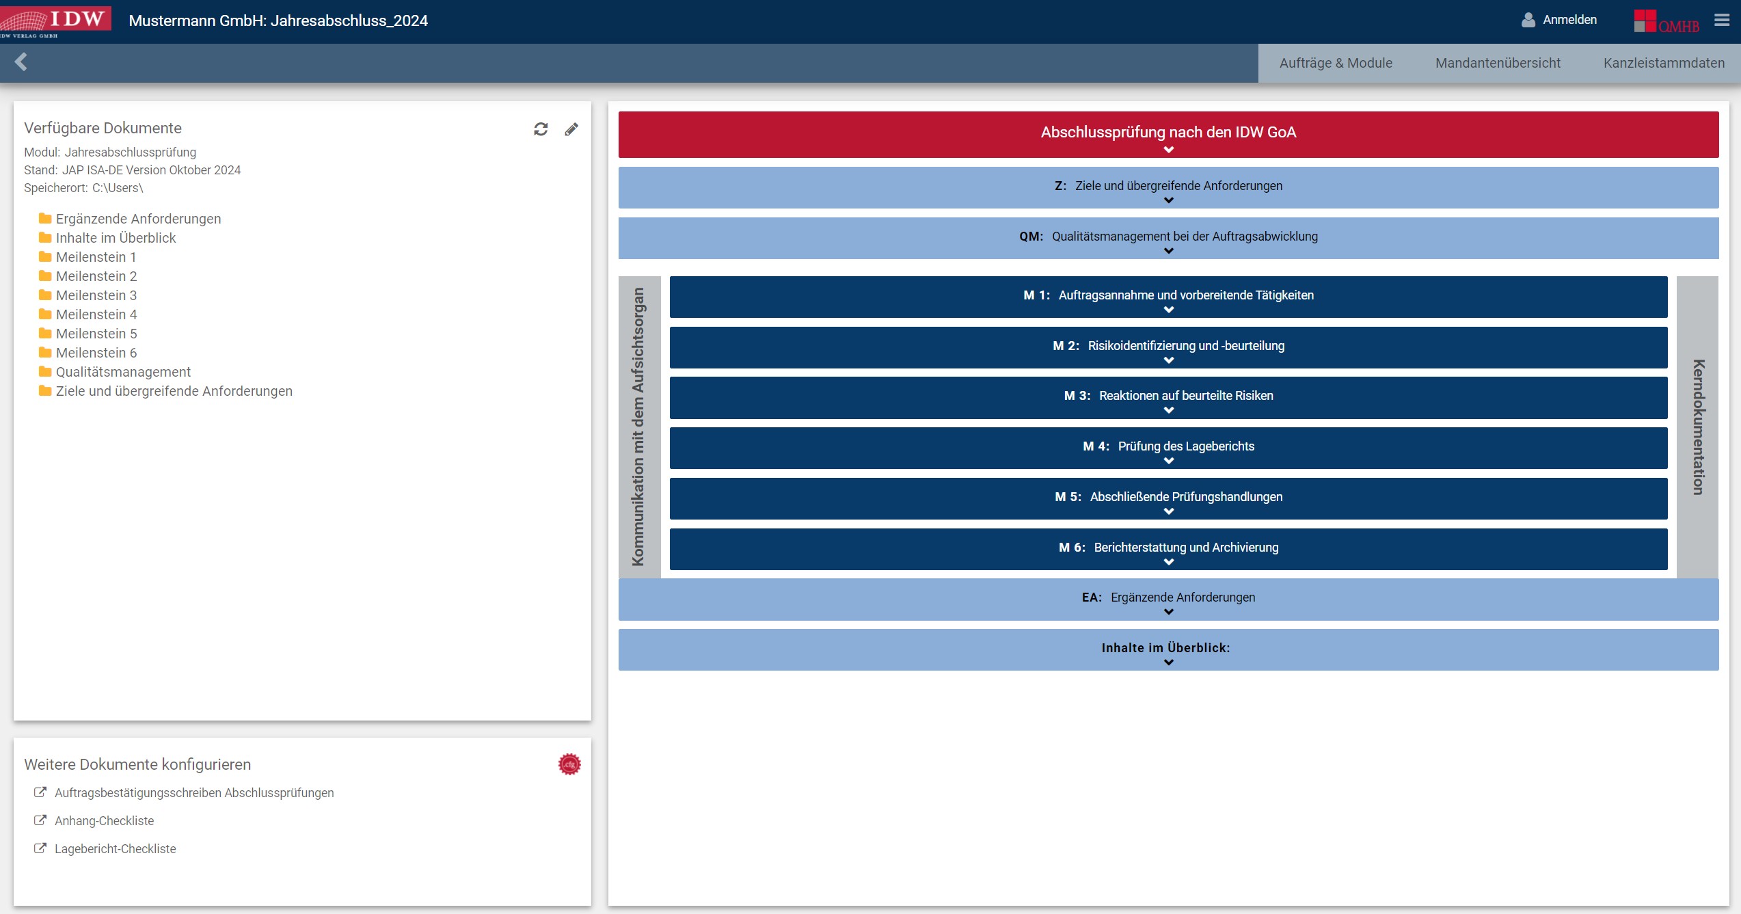Click Kommunikation mit dem Aufsichtsorgan bar
Screen dimensions: 1741x914
point(638,427)
